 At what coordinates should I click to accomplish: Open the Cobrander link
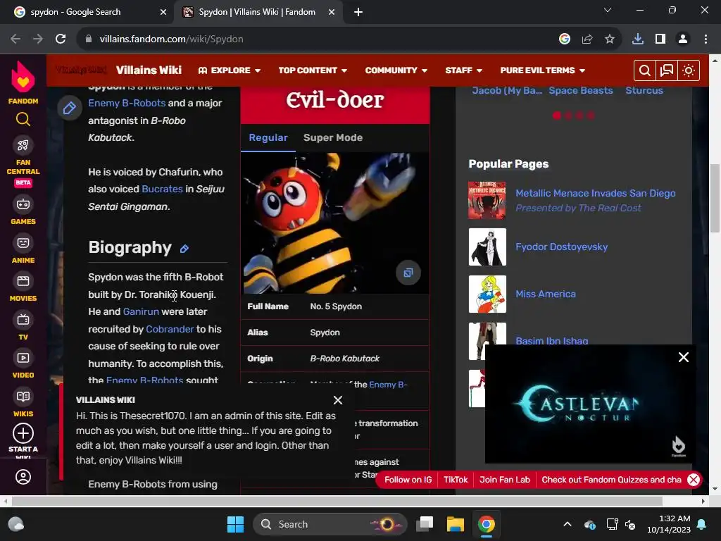[170, 329]
